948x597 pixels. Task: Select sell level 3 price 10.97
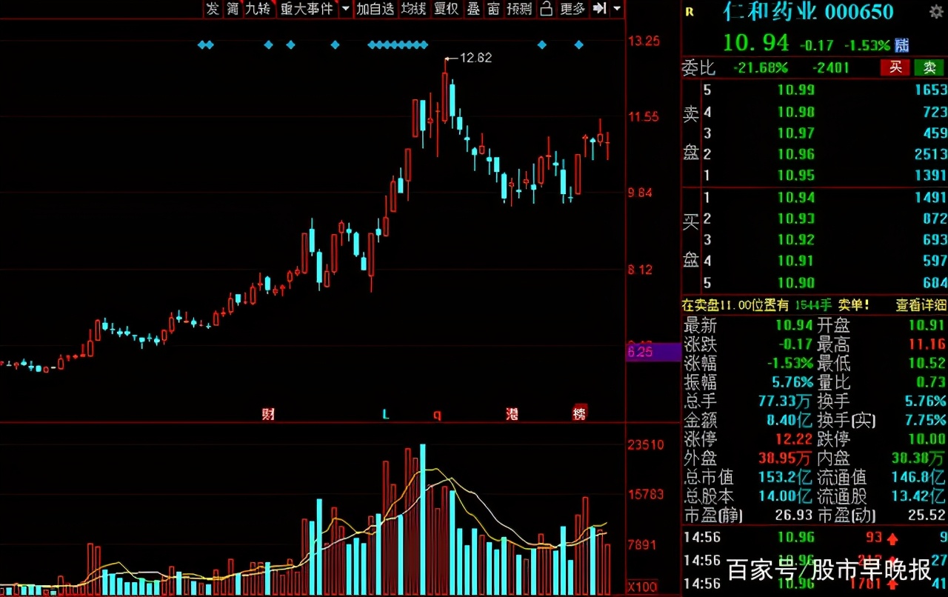coord(795,133)
